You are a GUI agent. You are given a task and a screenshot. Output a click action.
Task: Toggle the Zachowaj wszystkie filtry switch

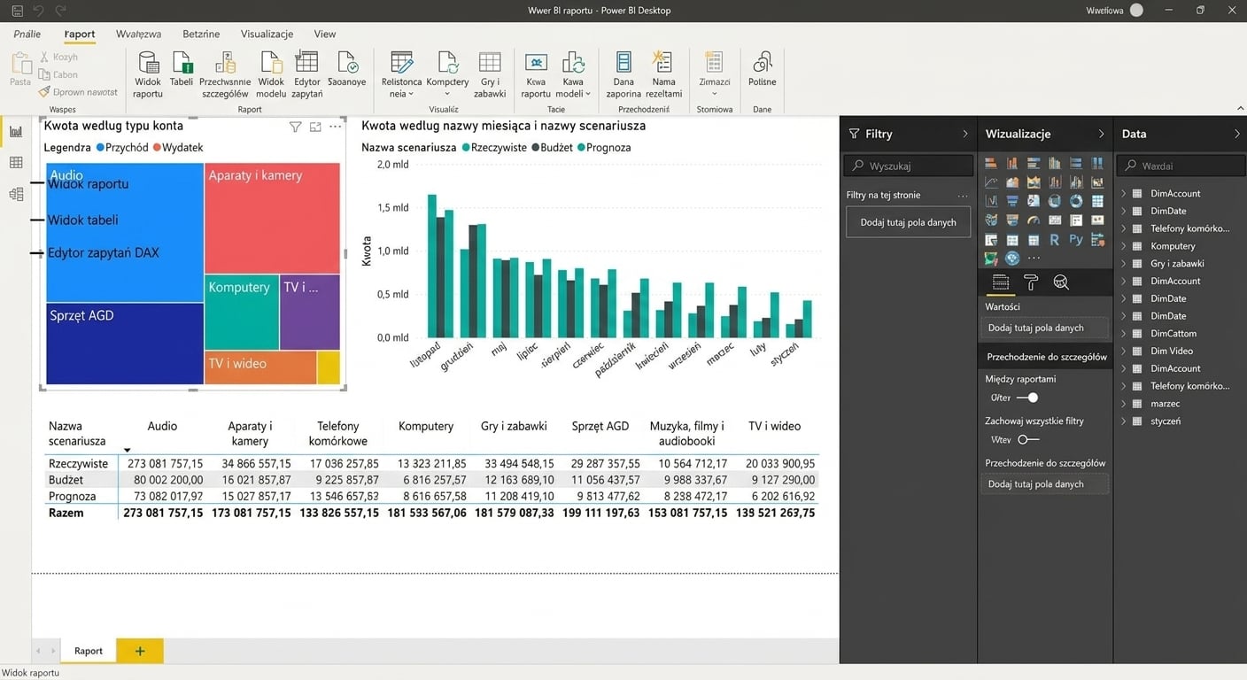(x=1027, y=439)
